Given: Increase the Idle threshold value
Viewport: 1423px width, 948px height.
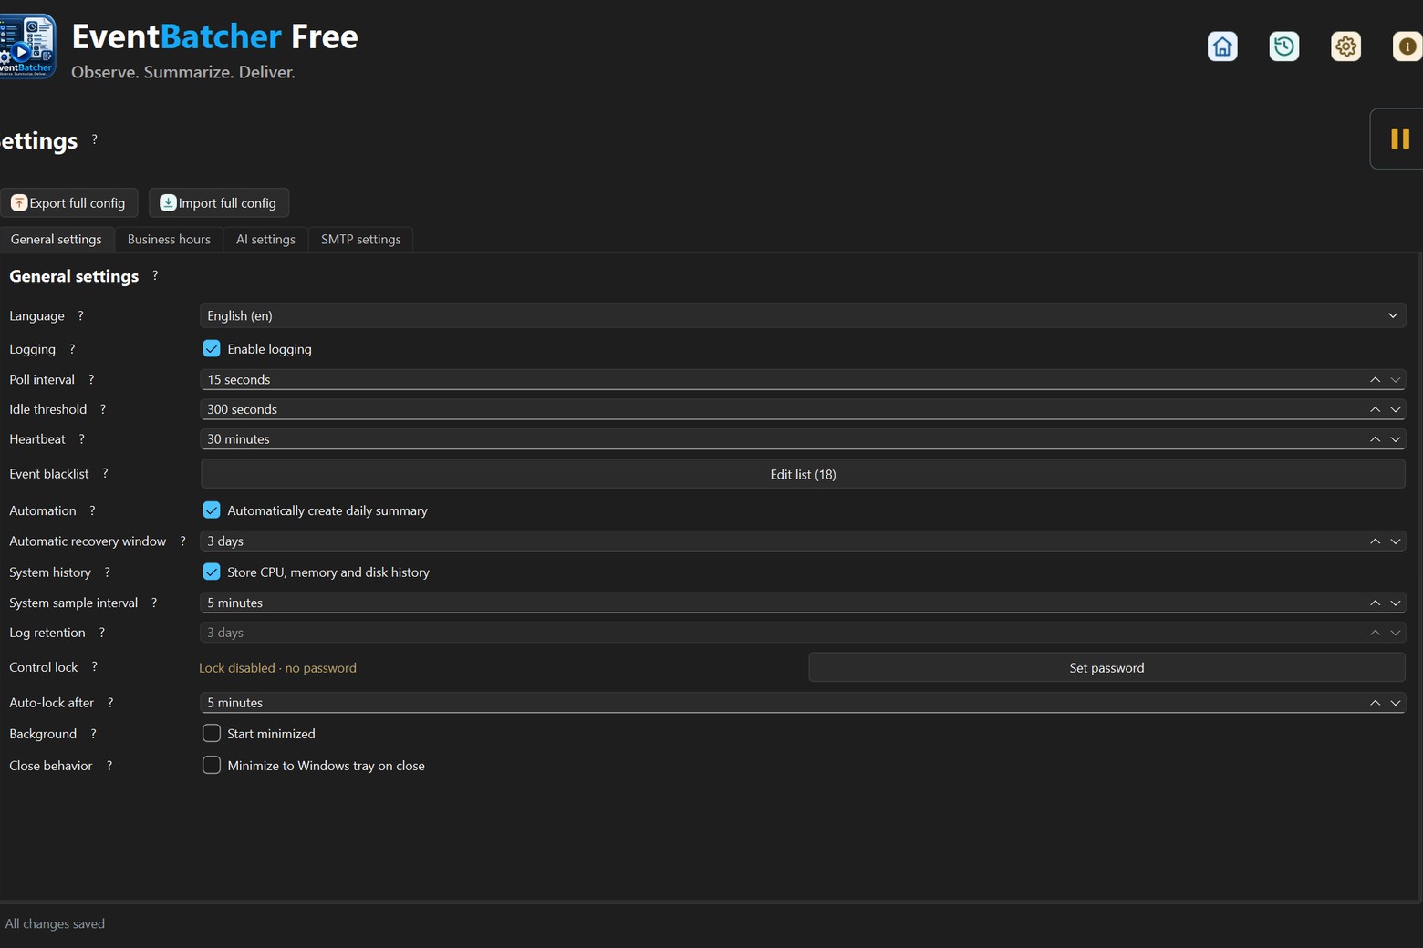Looking at the screenshot, I should coord(1375,409).
